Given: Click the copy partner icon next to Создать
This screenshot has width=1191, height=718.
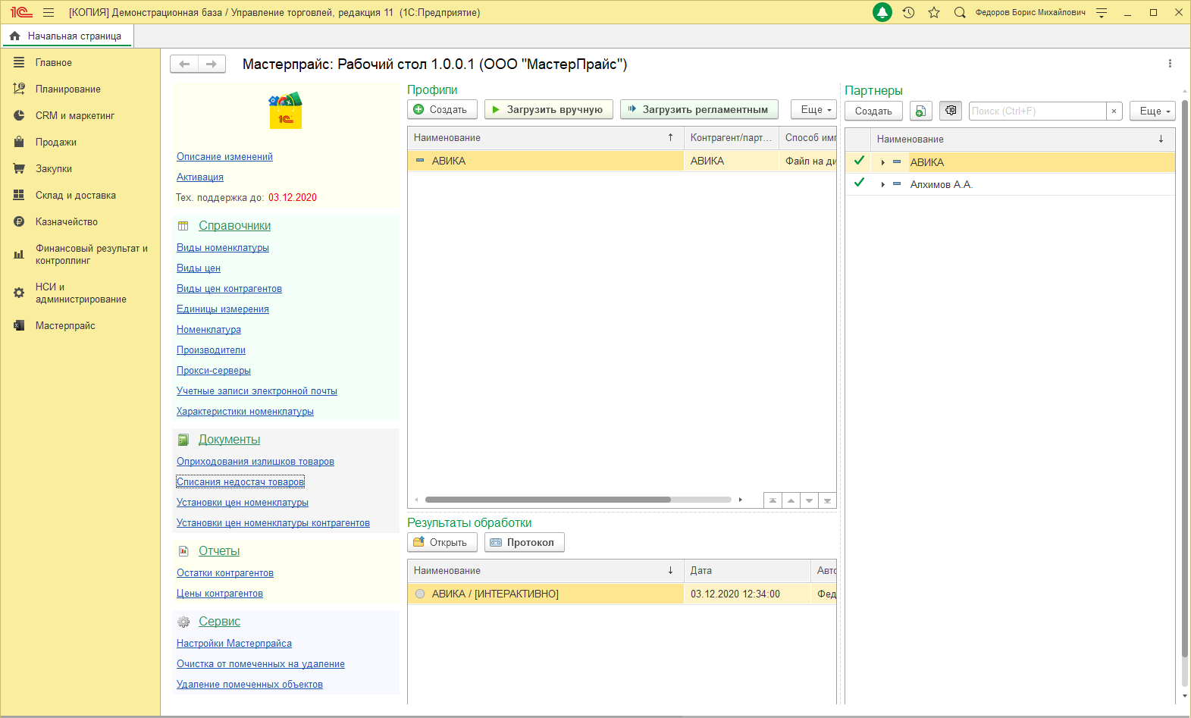Looking at the screenshot, I should [920, 111].
